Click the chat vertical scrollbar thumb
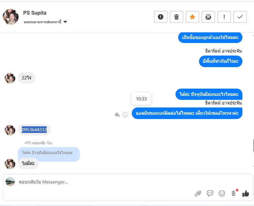The image size is (254, 206). pyautogui.click(x=253, y=145)
